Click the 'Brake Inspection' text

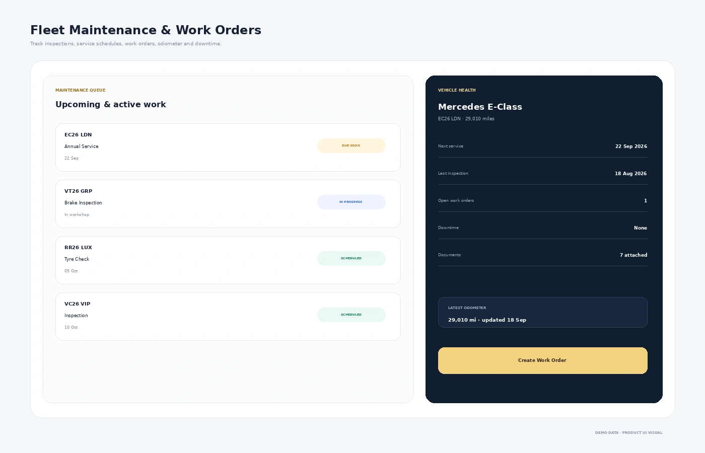point(83,203)
